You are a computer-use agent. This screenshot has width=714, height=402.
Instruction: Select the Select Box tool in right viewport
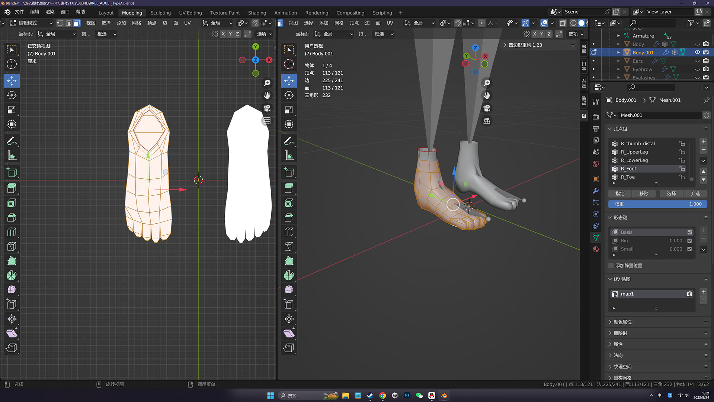[x=289, y=50]
